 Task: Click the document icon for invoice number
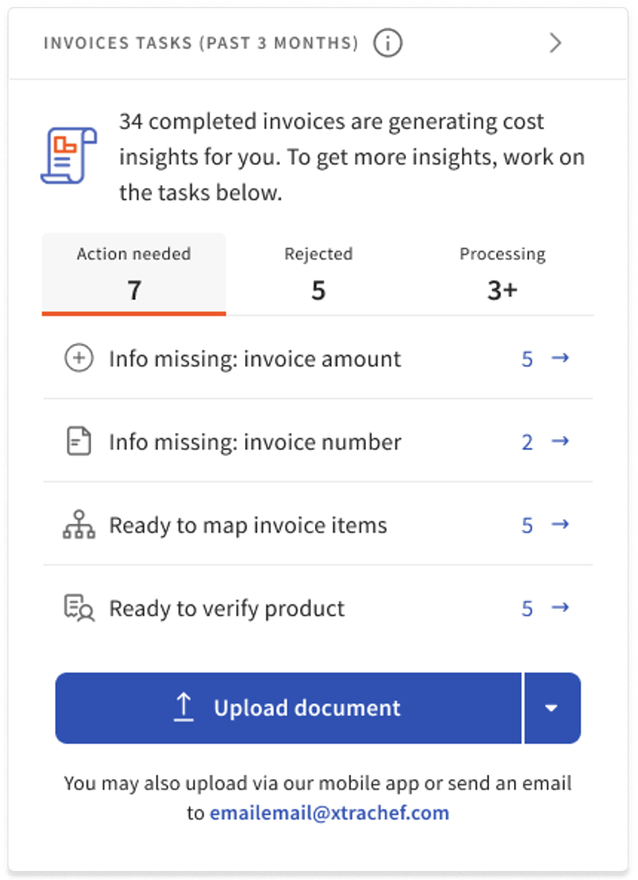(x=79, y=442)
